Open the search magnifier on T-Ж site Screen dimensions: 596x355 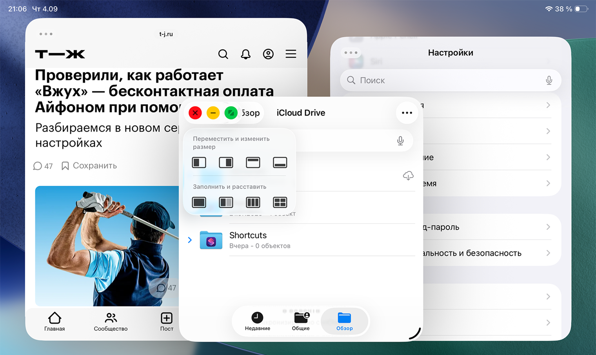coord(223,54)
